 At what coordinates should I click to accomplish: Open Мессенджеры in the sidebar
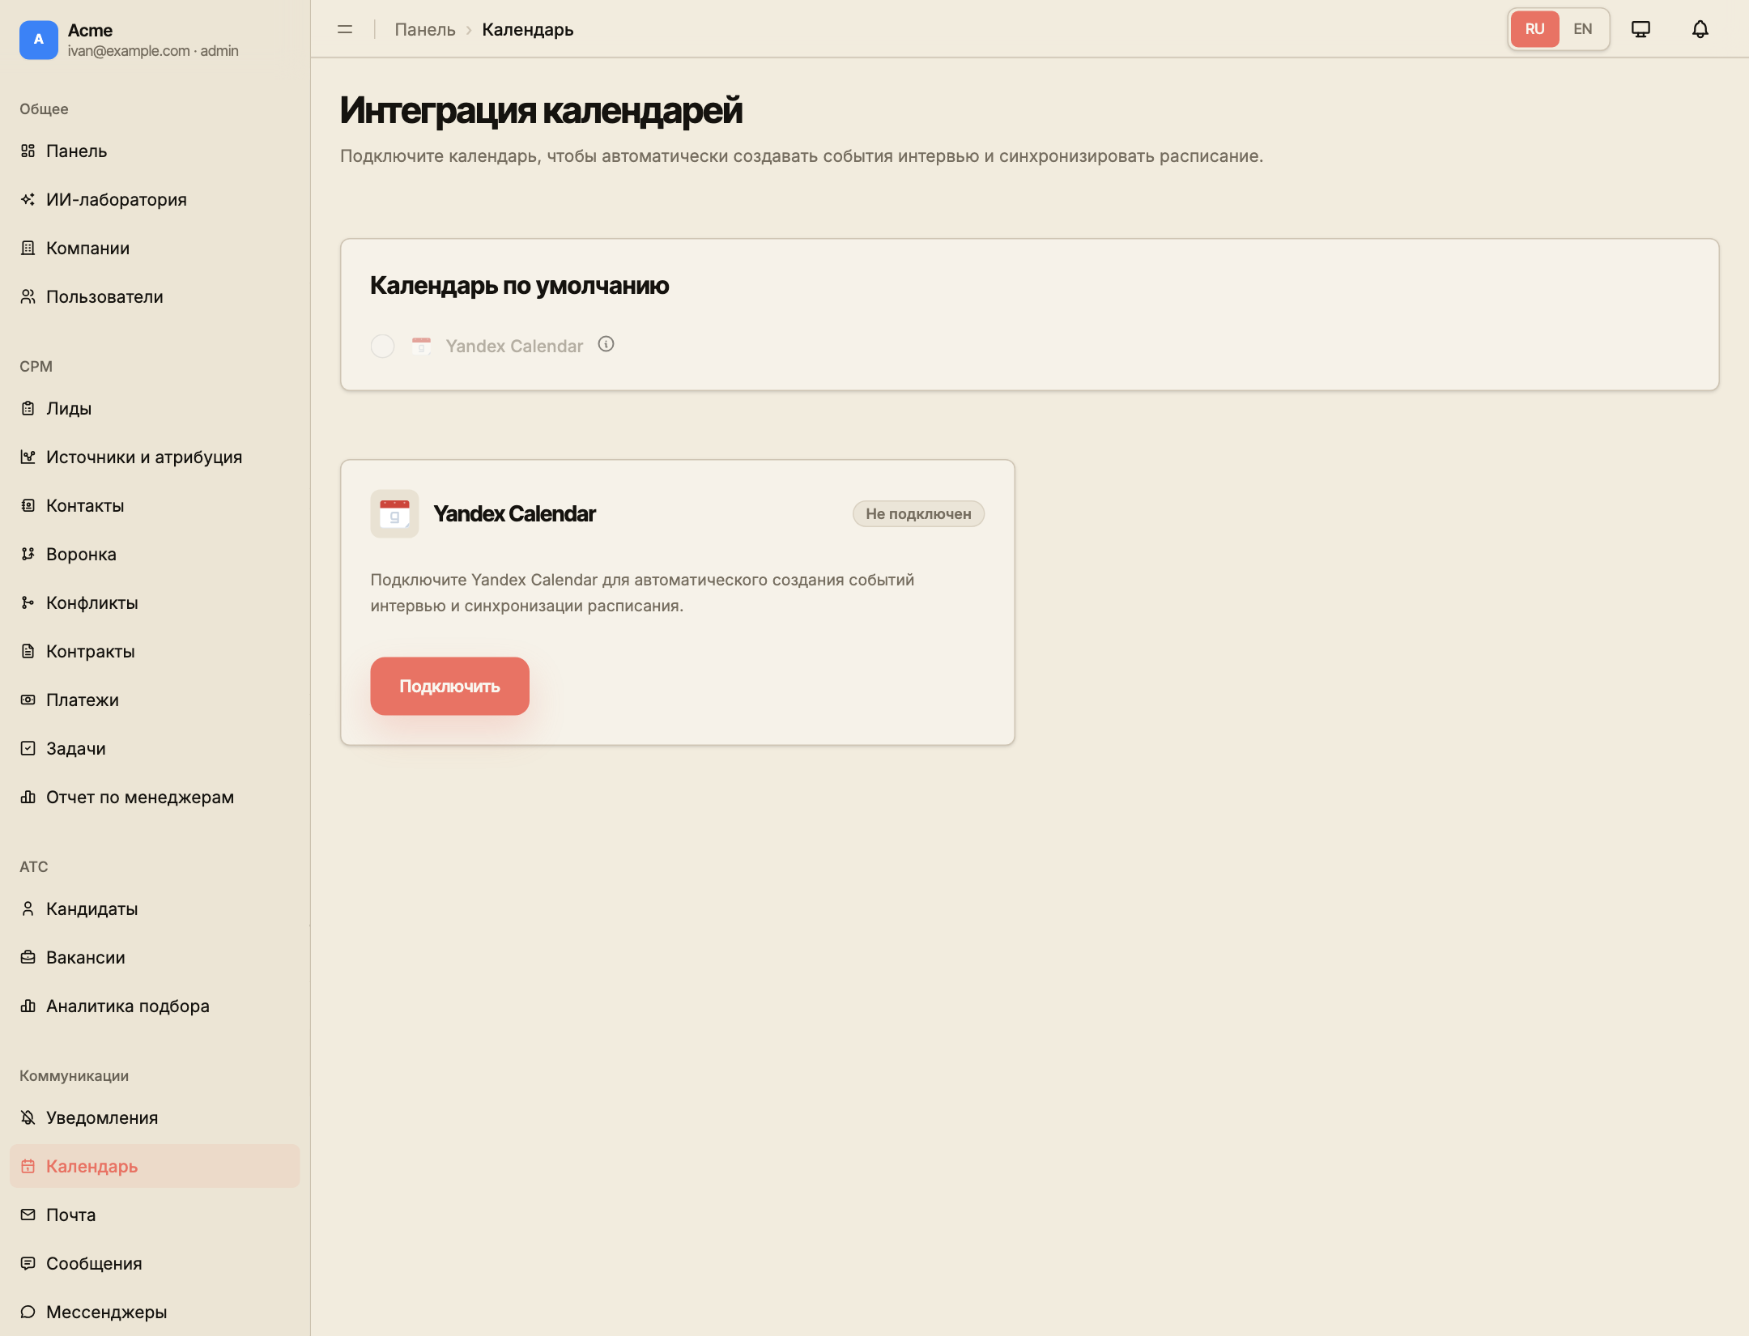pyautogui.click(x=155, y=1312)
